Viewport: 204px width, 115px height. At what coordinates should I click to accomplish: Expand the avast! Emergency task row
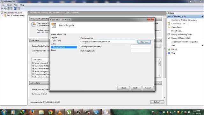point(33,72)
